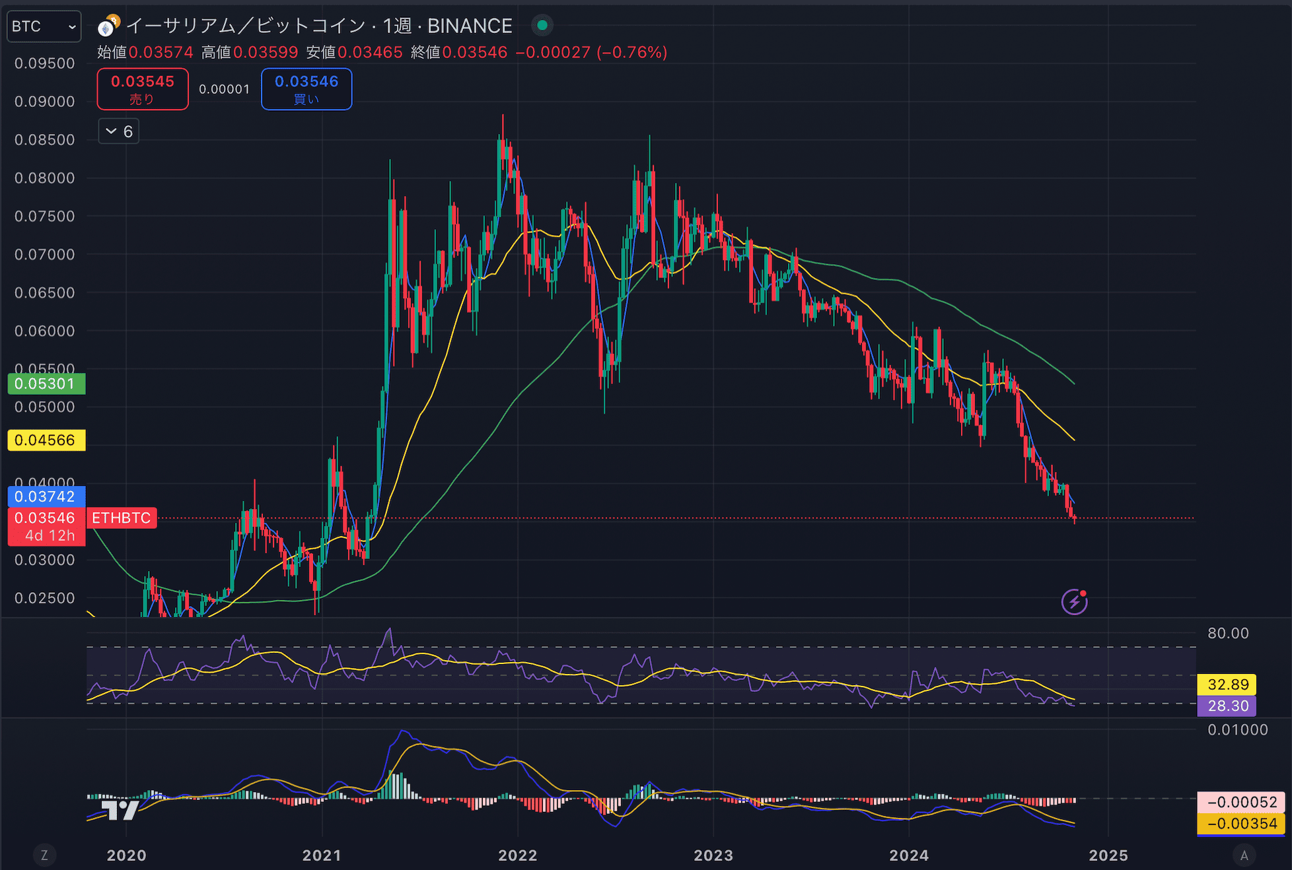Click the 0.01000 MACD scale label

[1238, 730]
